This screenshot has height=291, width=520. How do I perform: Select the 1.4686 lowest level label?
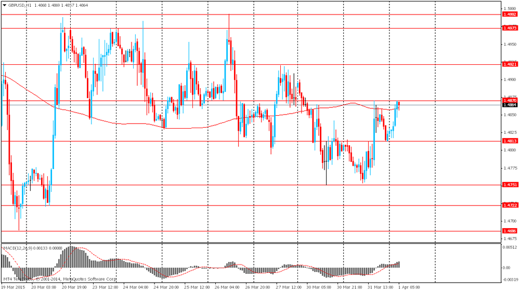pyautogui.click(x=510, y=231)
